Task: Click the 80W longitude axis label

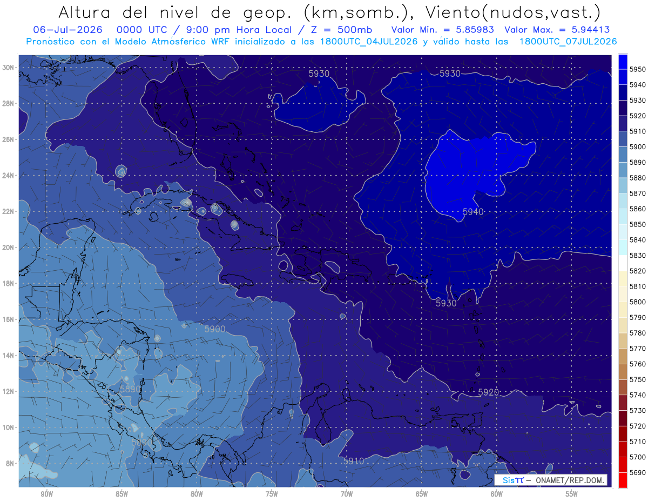Action: pos(197,494)
